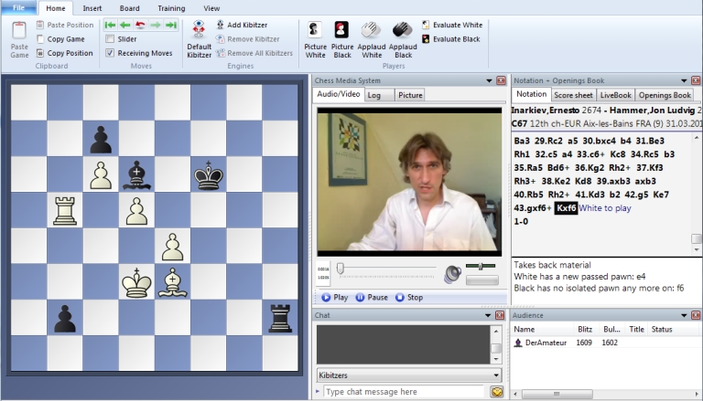The image size is (703, 401).
Task: Open Chat panel dropdown arrow
Action: tap(488, 315)
